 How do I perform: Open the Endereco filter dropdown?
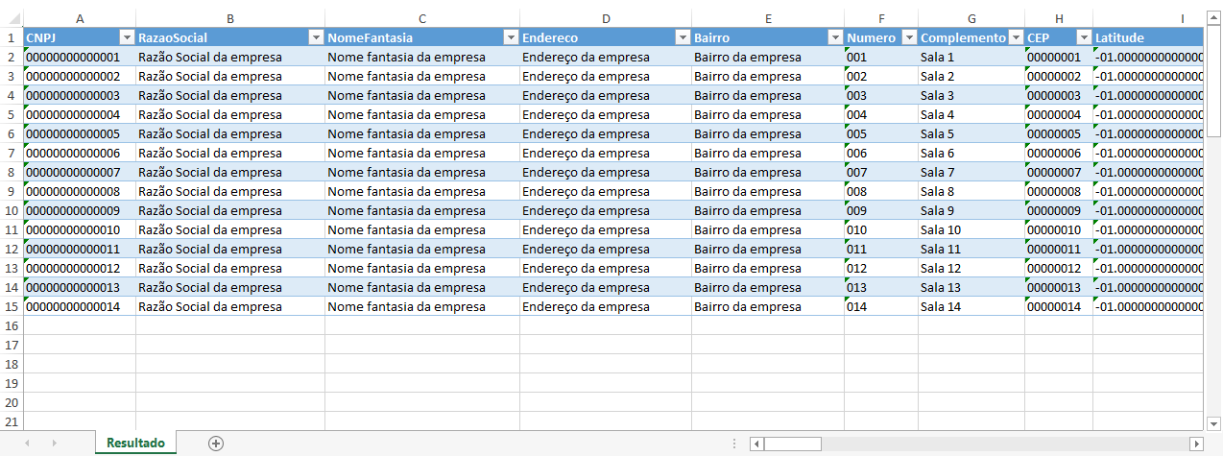[x=682, y=37]
